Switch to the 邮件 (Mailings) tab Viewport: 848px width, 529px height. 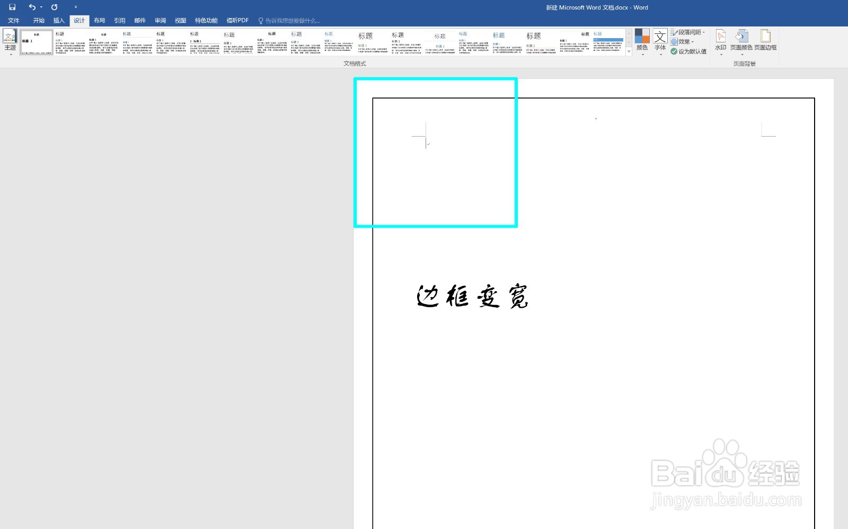(140, 21)
